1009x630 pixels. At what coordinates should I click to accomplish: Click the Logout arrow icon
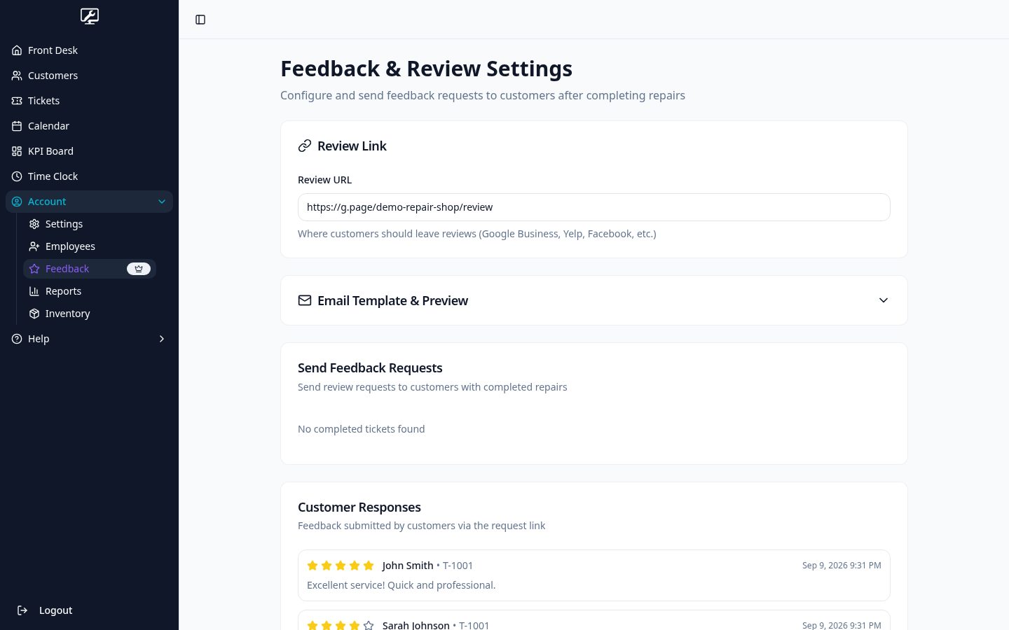coord(22,610)
